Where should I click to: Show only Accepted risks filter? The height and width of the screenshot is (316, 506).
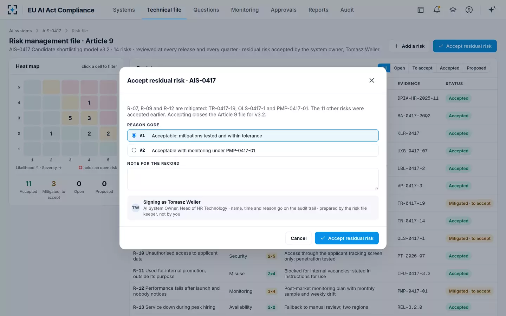(449, 68)
